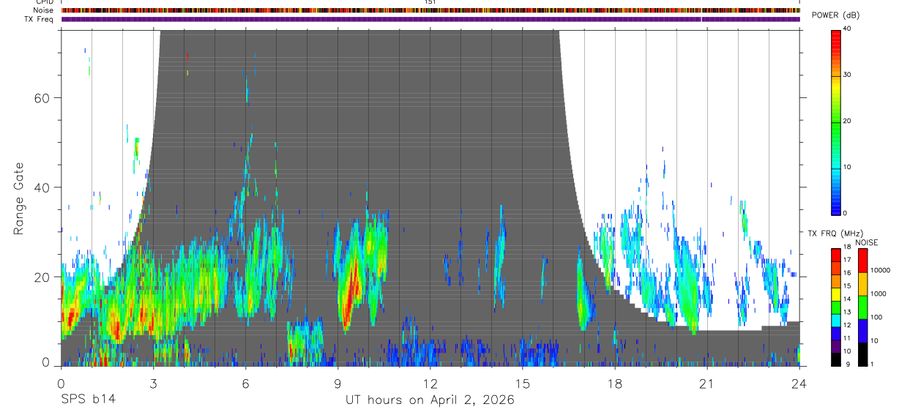The height and width of the screenshot is (415, 899).
Task: Click the 20 label on the POWER scale
Action: pos(846,121)
